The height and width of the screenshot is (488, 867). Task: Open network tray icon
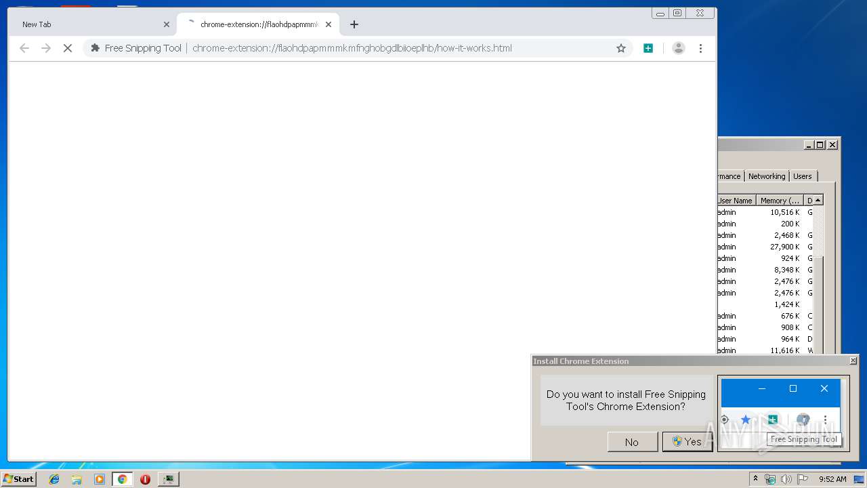[770, 479]
